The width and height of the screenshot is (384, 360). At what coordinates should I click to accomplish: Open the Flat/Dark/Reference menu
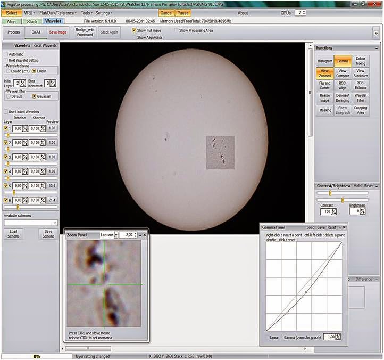click(57, 12)
